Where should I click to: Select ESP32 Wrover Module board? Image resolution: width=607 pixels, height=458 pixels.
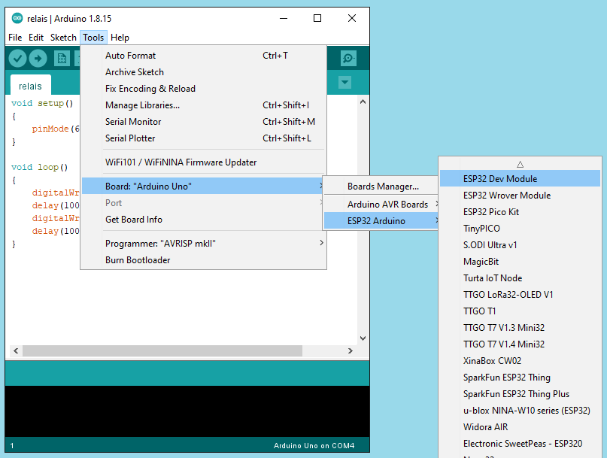point(520,196)
